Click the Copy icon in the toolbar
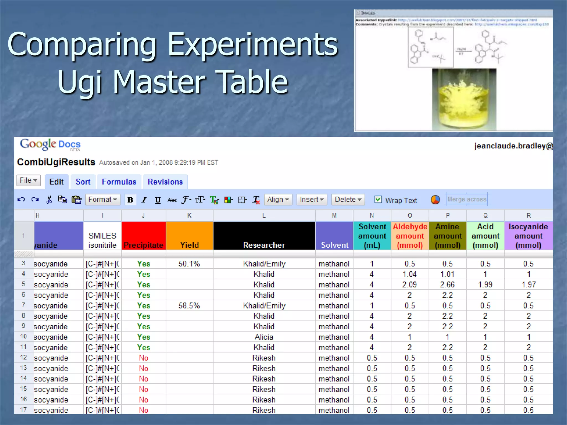Image resolution: width=567 pixels, height=425 pixels. (62, 199)
